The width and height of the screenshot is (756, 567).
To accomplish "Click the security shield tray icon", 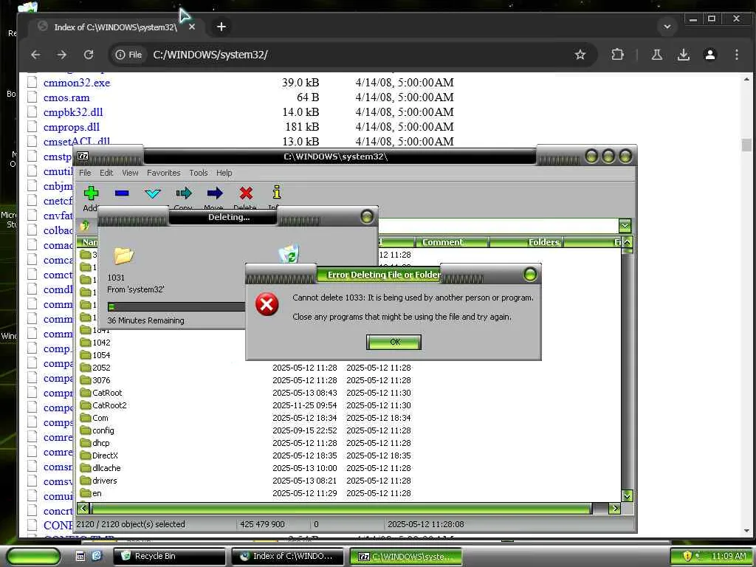I will (687, 556).
